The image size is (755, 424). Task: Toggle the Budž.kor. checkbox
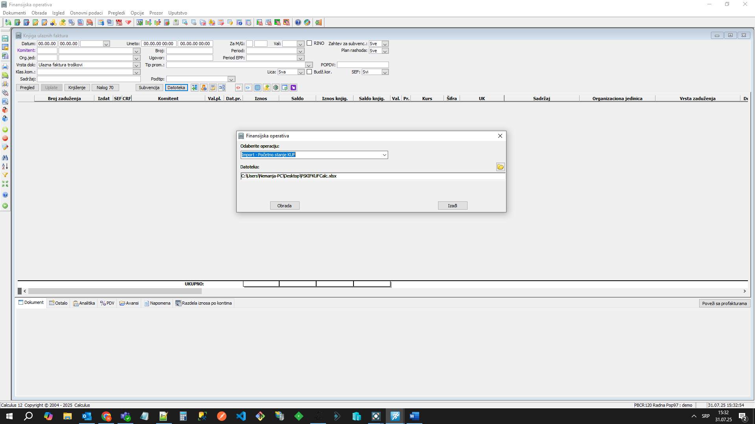point(309,72)
